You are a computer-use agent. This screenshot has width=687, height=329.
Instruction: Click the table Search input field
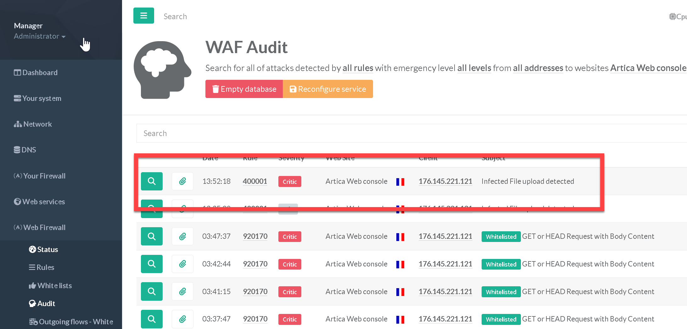tap(409, 133)
